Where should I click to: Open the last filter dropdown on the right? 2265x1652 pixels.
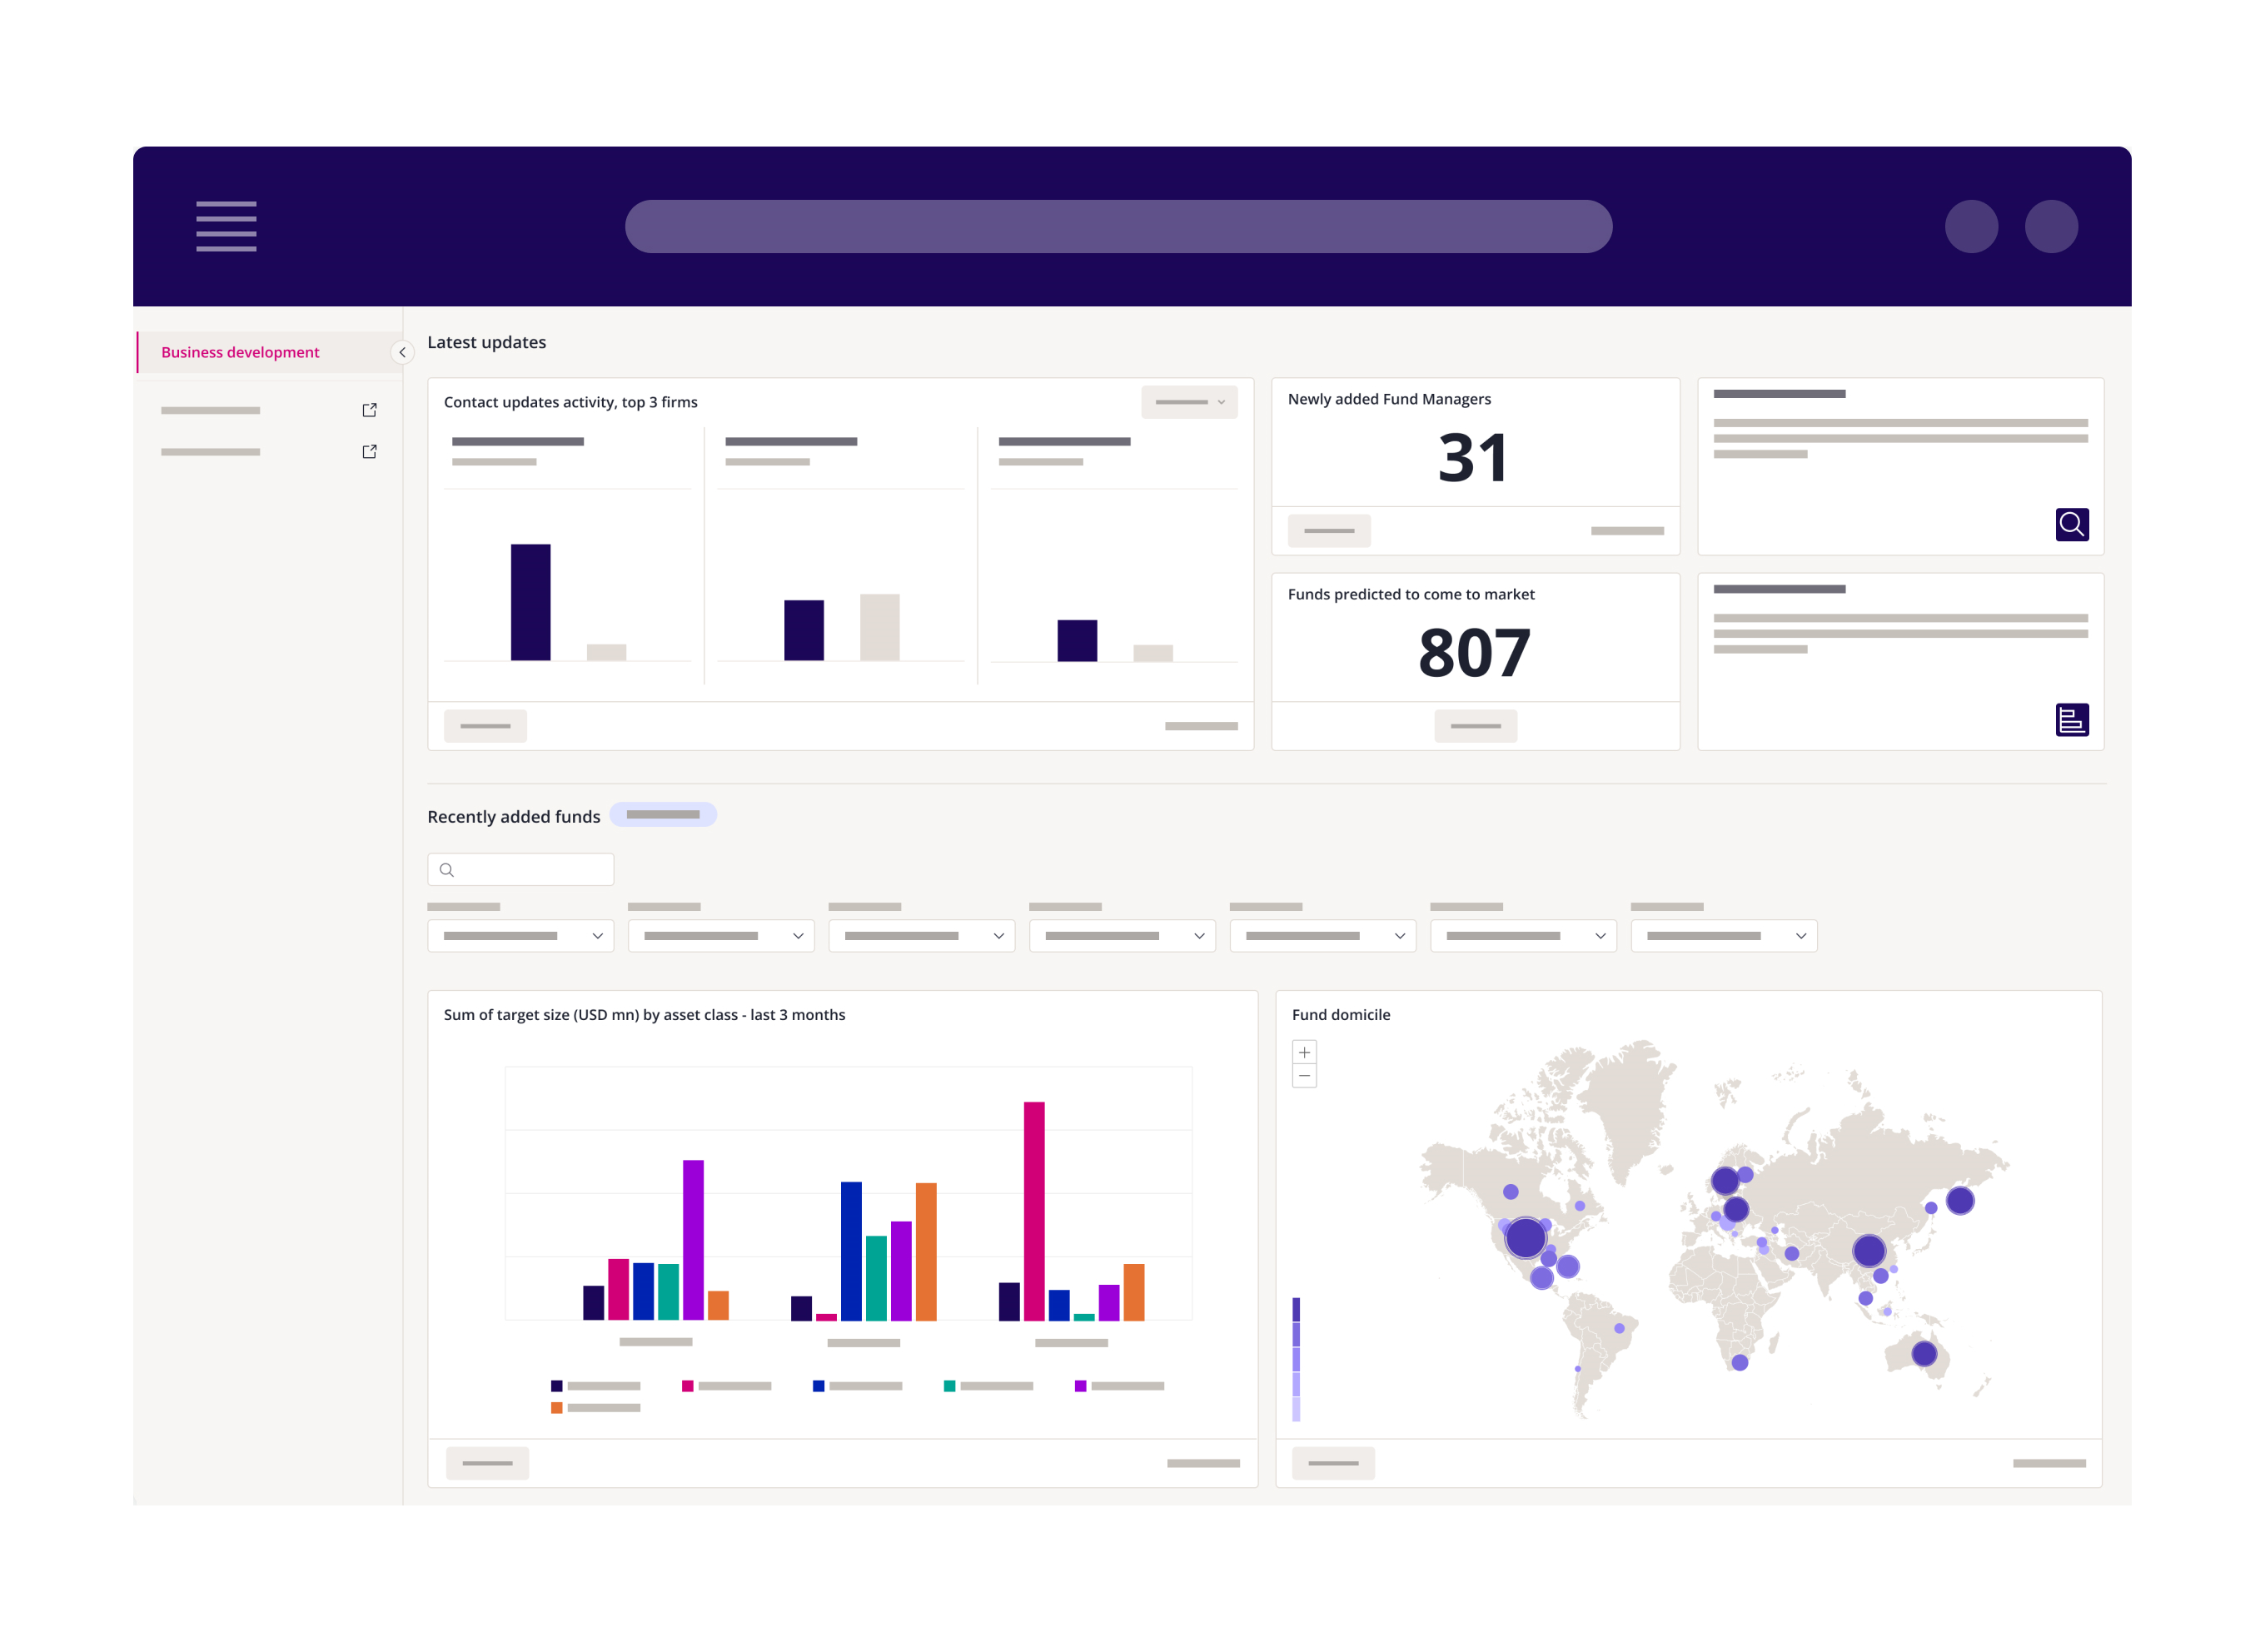point(1724,936)
